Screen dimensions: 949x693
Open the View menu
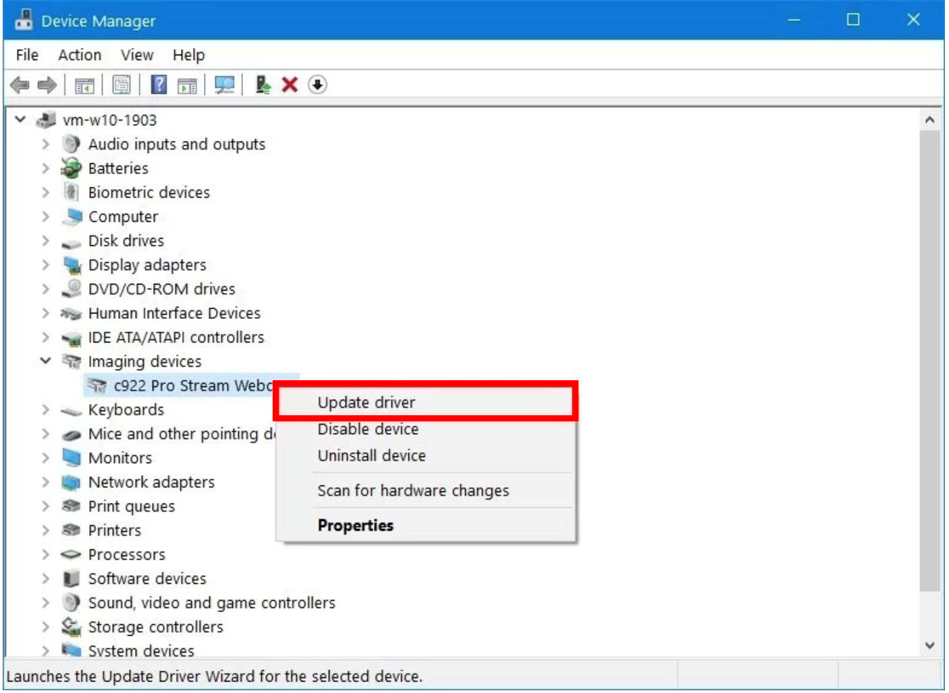pos(137,55)
